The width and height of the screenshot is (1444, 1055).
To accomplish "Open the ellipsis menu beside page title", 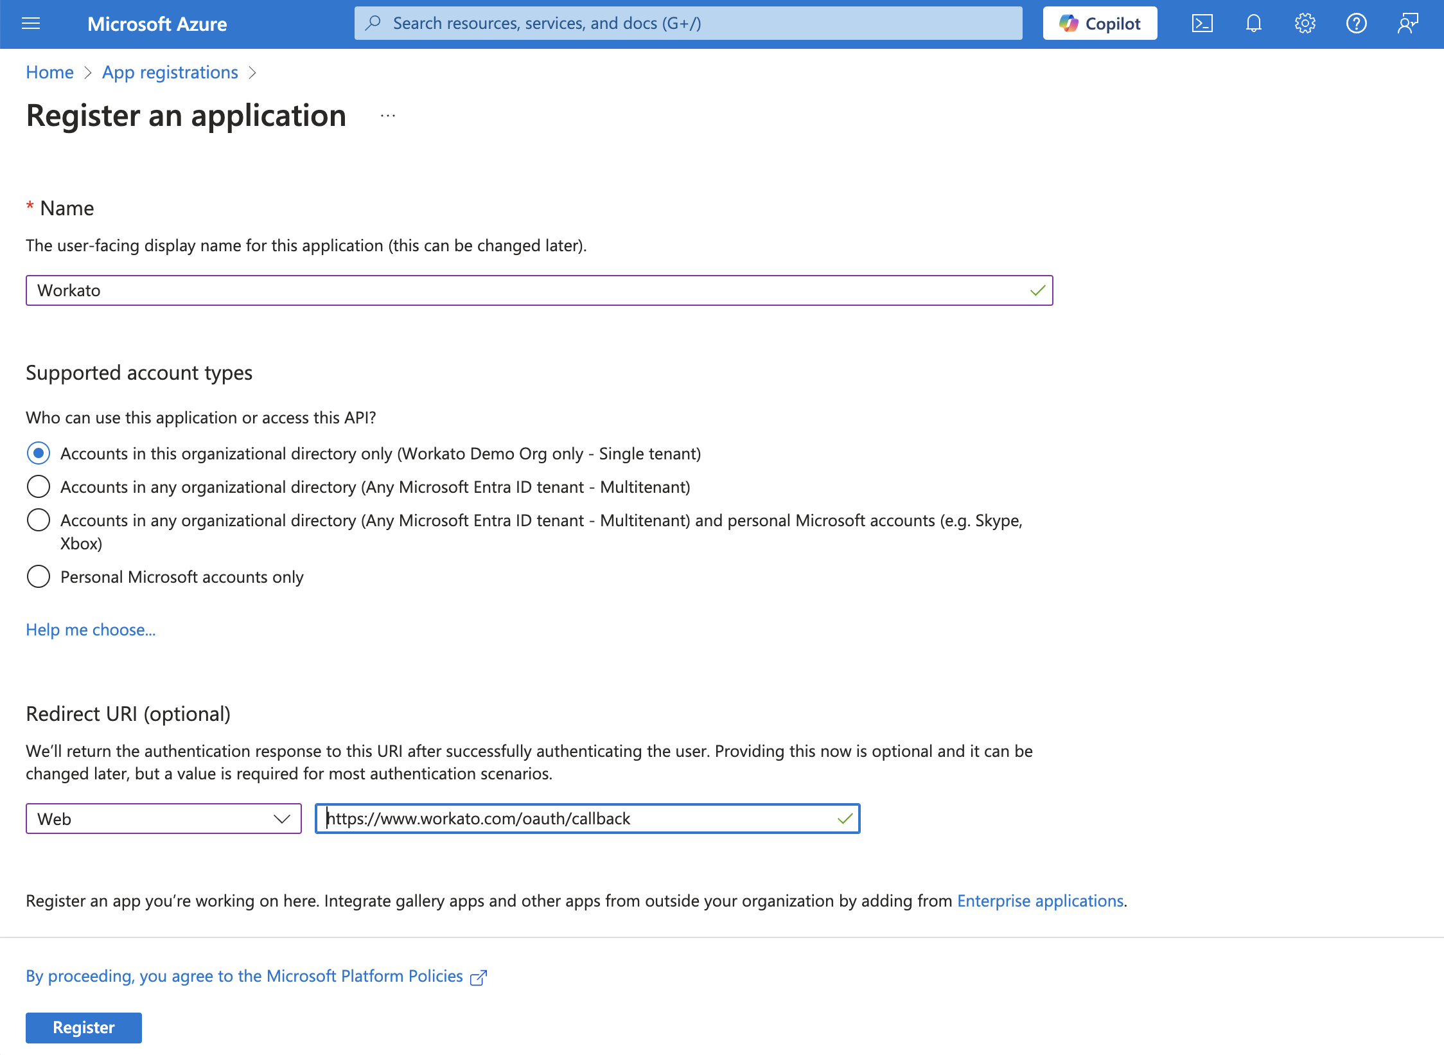I will [387, 116].
